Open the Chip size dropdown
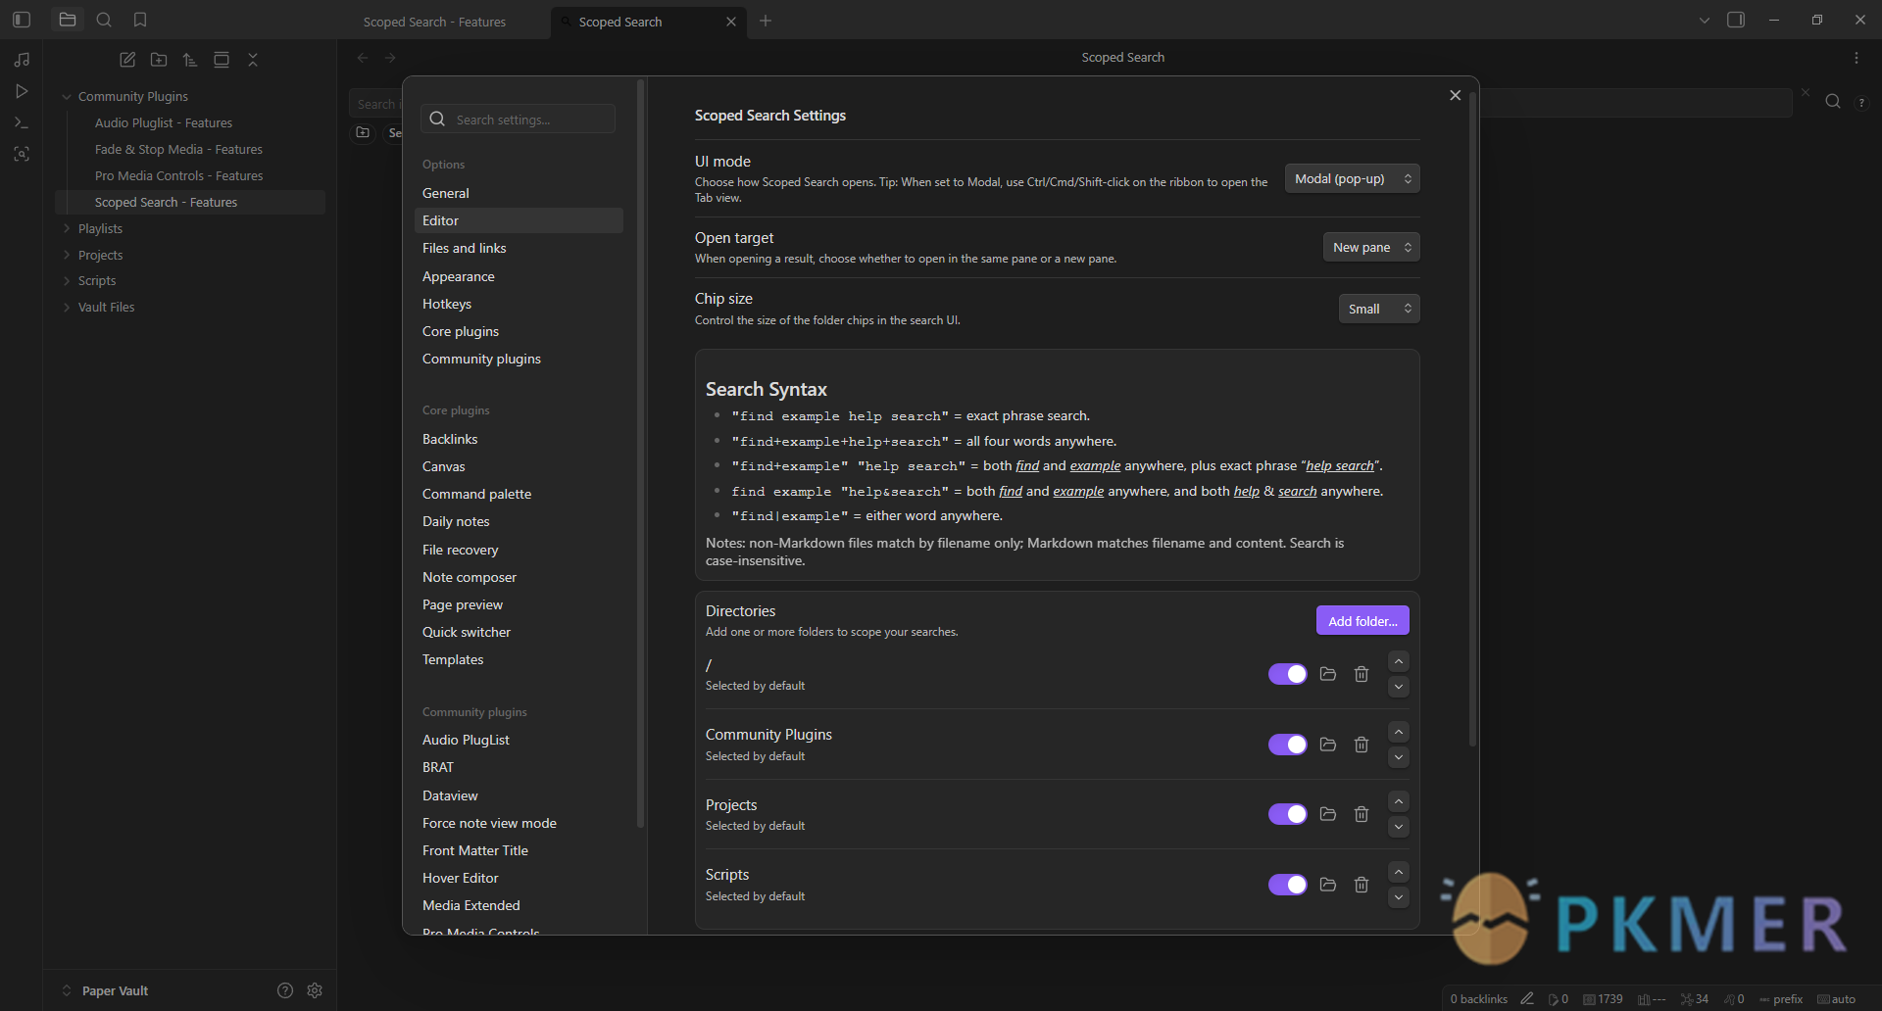Viewport: 1882px width, 1011px height. pos(1379,309)
